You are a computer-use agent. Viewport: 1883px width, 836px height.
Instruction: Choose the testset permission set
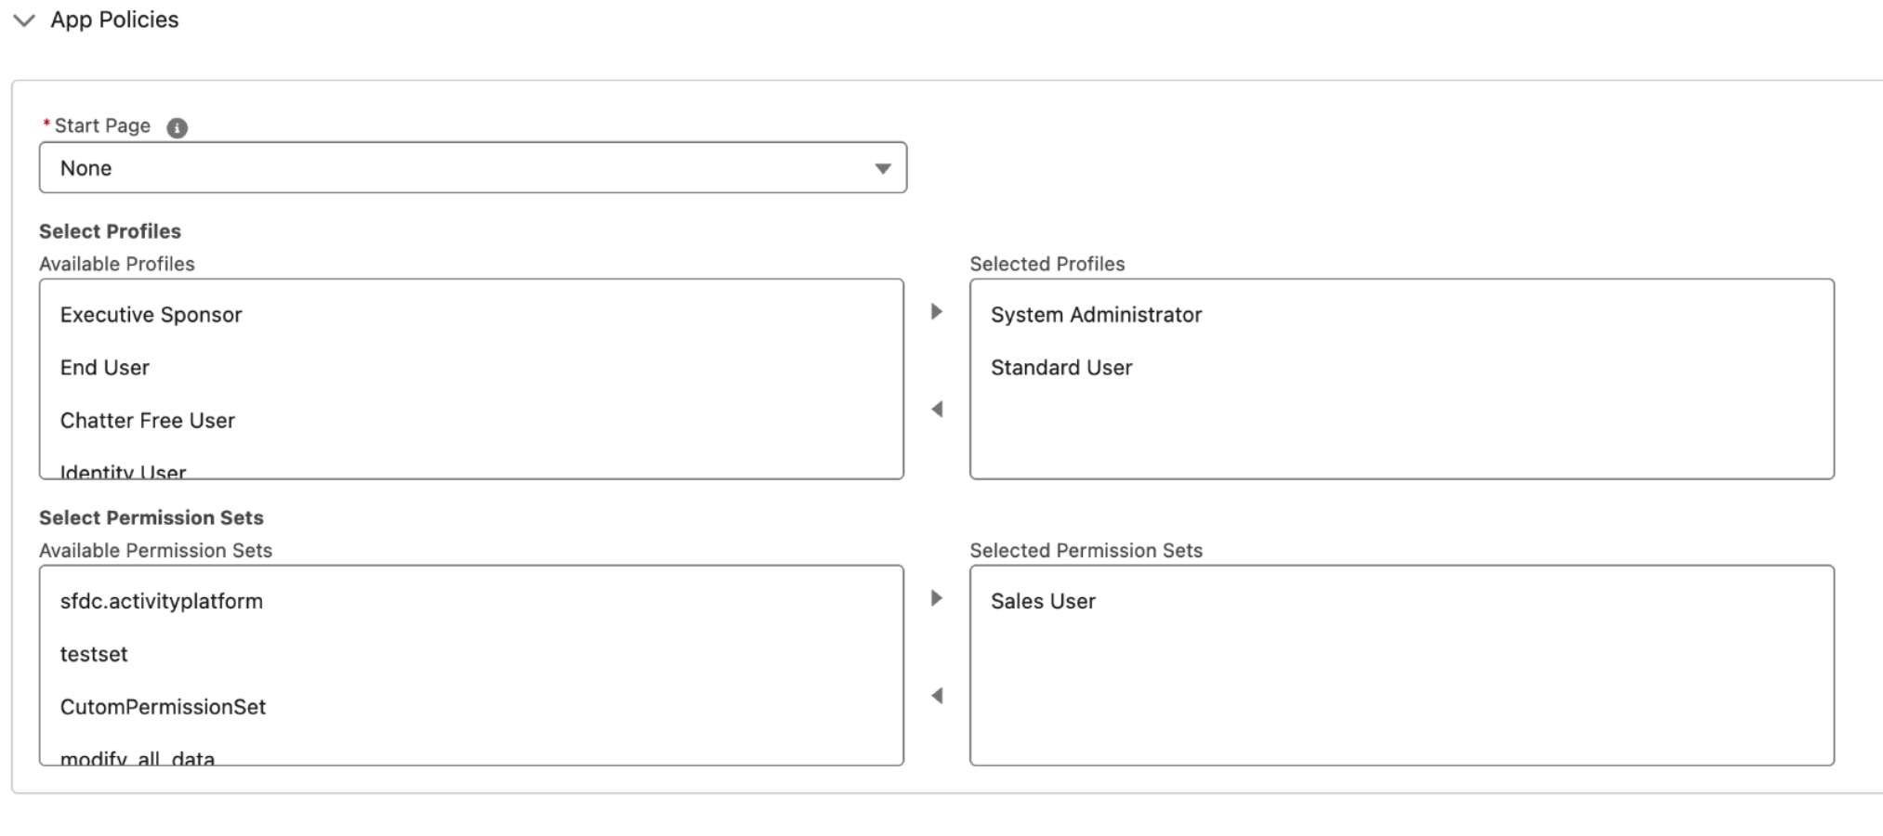tap(94, 654)
